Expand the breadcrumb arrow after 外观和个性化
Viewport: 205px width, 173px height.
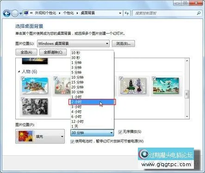60,13
